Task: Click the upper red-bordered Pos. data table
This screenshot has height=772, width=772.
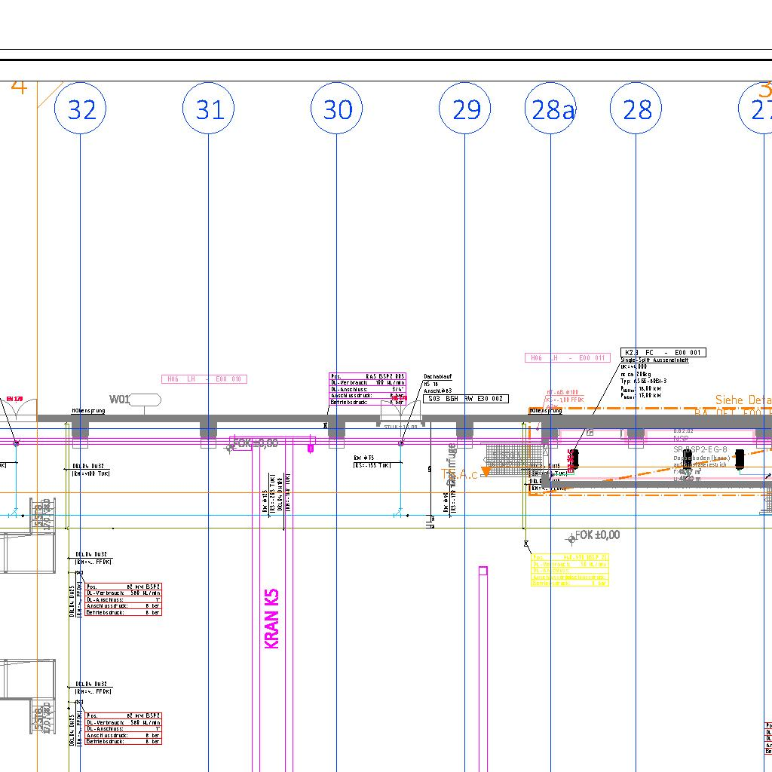Action: point(123,599)
